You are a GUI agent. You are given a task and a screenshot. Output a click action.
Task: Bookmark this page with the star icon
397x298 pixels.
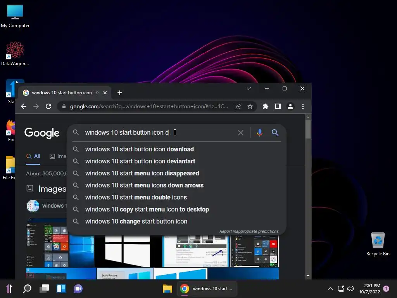[x=250, y=106]
